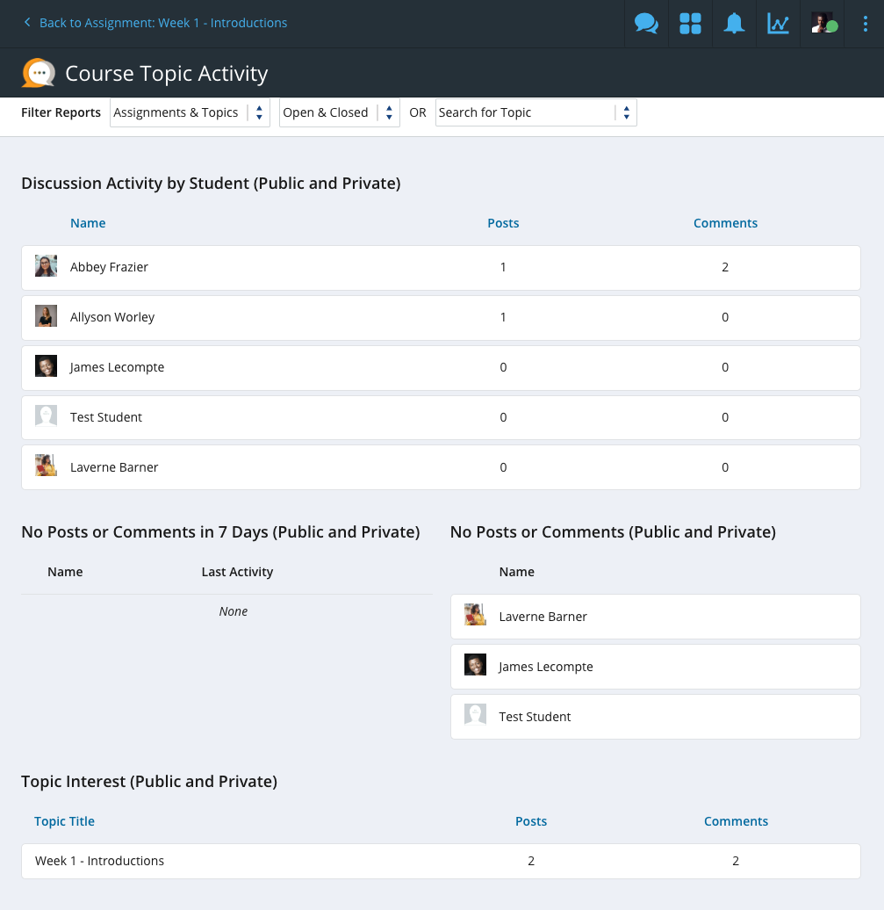Sort topic interest by Topic Title
The image size is (884, 910).
[64, 821]
